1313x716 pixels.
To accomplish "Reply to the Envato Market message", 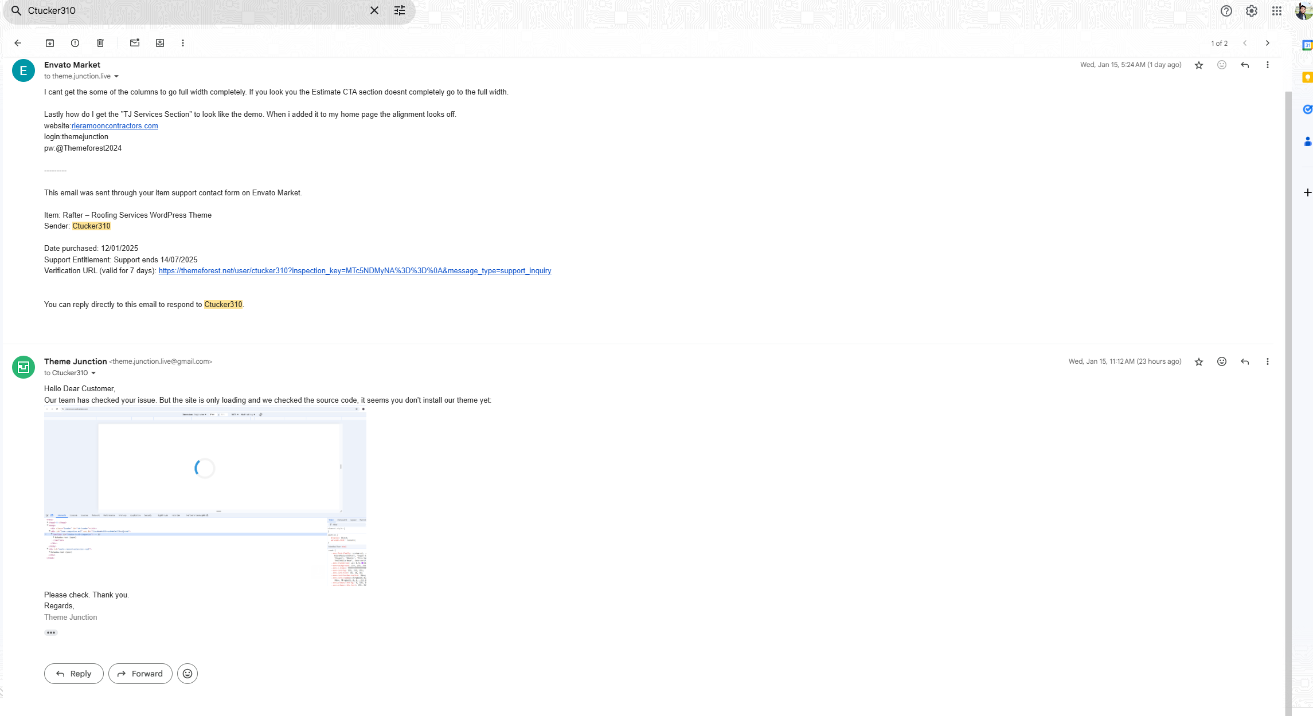I will 1245,65.
